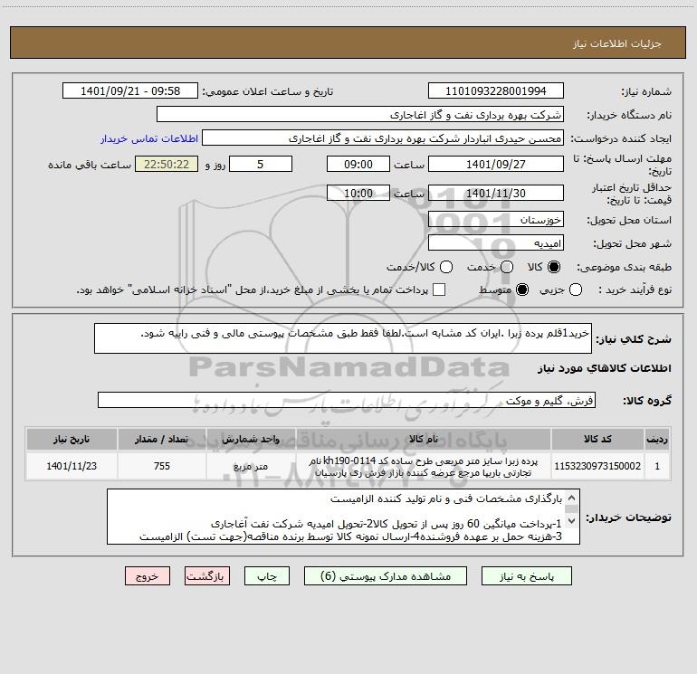Click the خروج exit button
Viewport: 697px width, 674px height.
tap(148, 576)
